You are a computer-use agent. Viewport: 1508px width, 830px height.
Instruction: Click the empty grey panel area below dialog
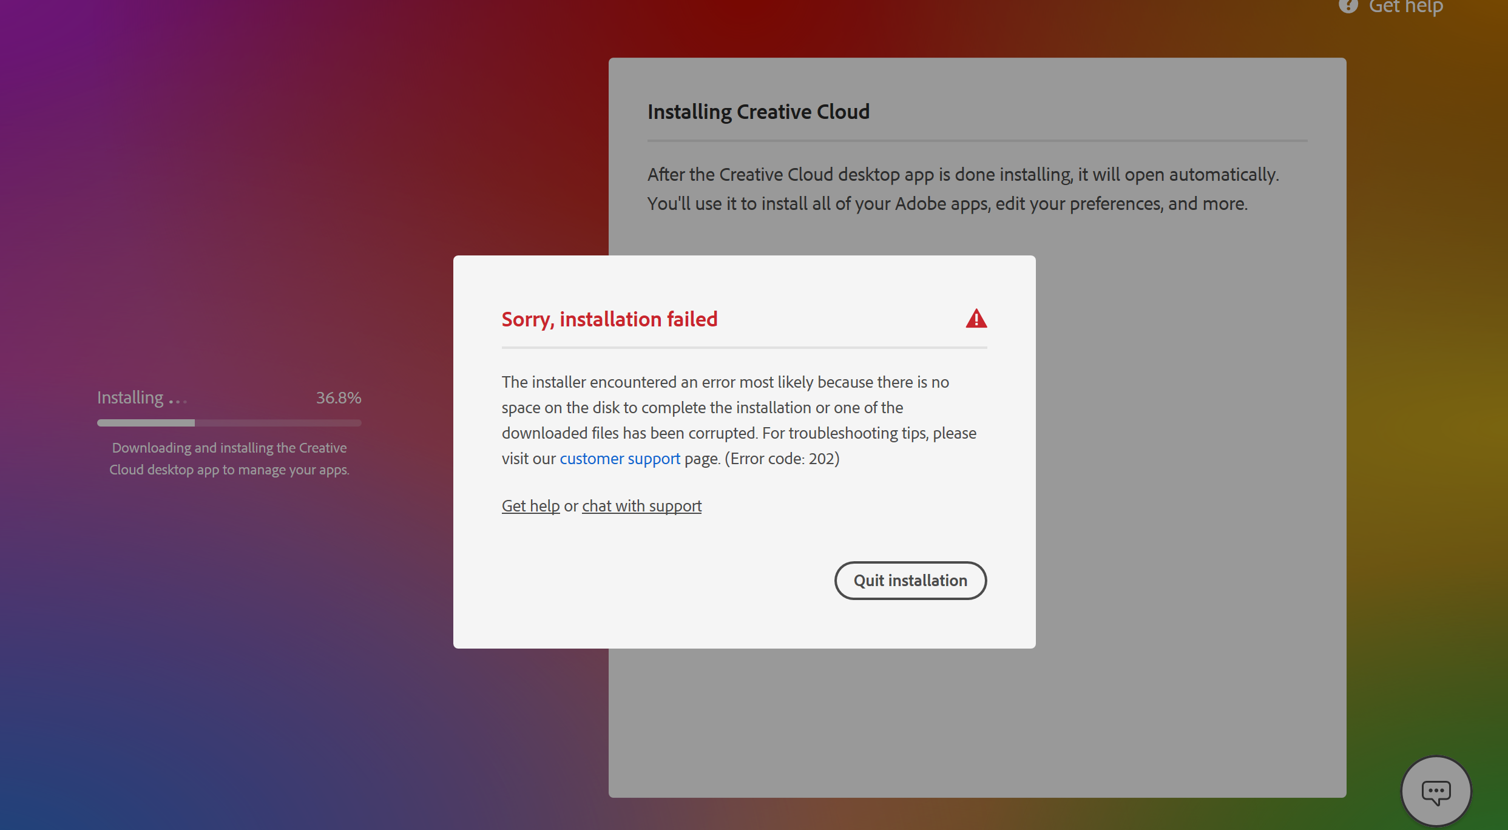pos(977,722)
